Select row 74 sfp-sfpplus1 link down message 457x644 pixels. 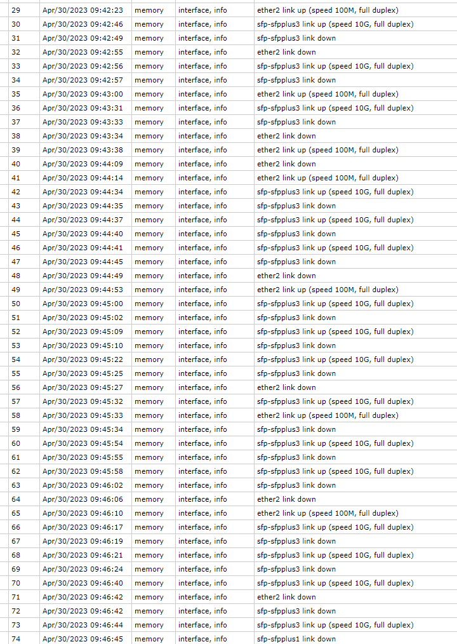(x=296, y=639)
